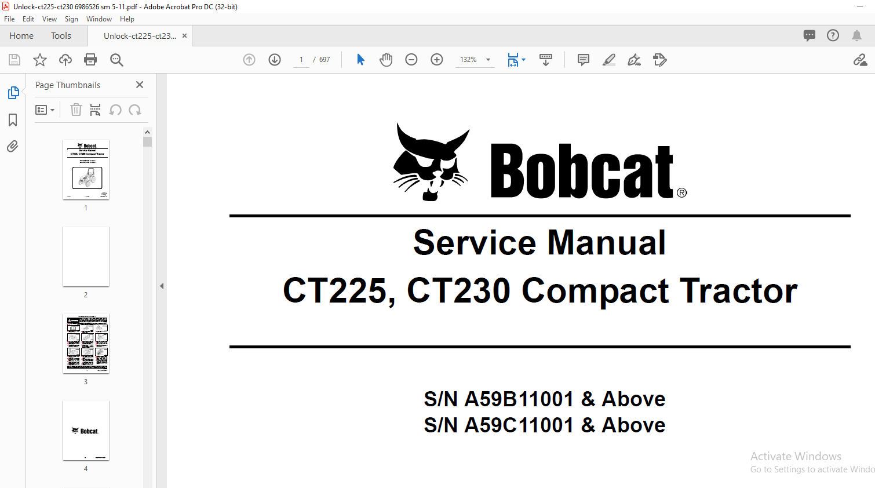Go to next page arrow
The width and height of the screenshot is (875, 488).
(x=275, y=60)
